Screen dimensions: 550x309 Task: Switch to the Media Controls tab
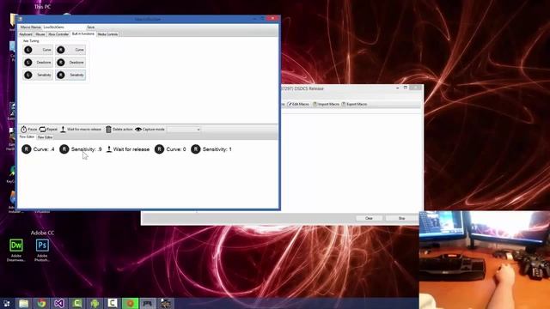pos(107,34)
